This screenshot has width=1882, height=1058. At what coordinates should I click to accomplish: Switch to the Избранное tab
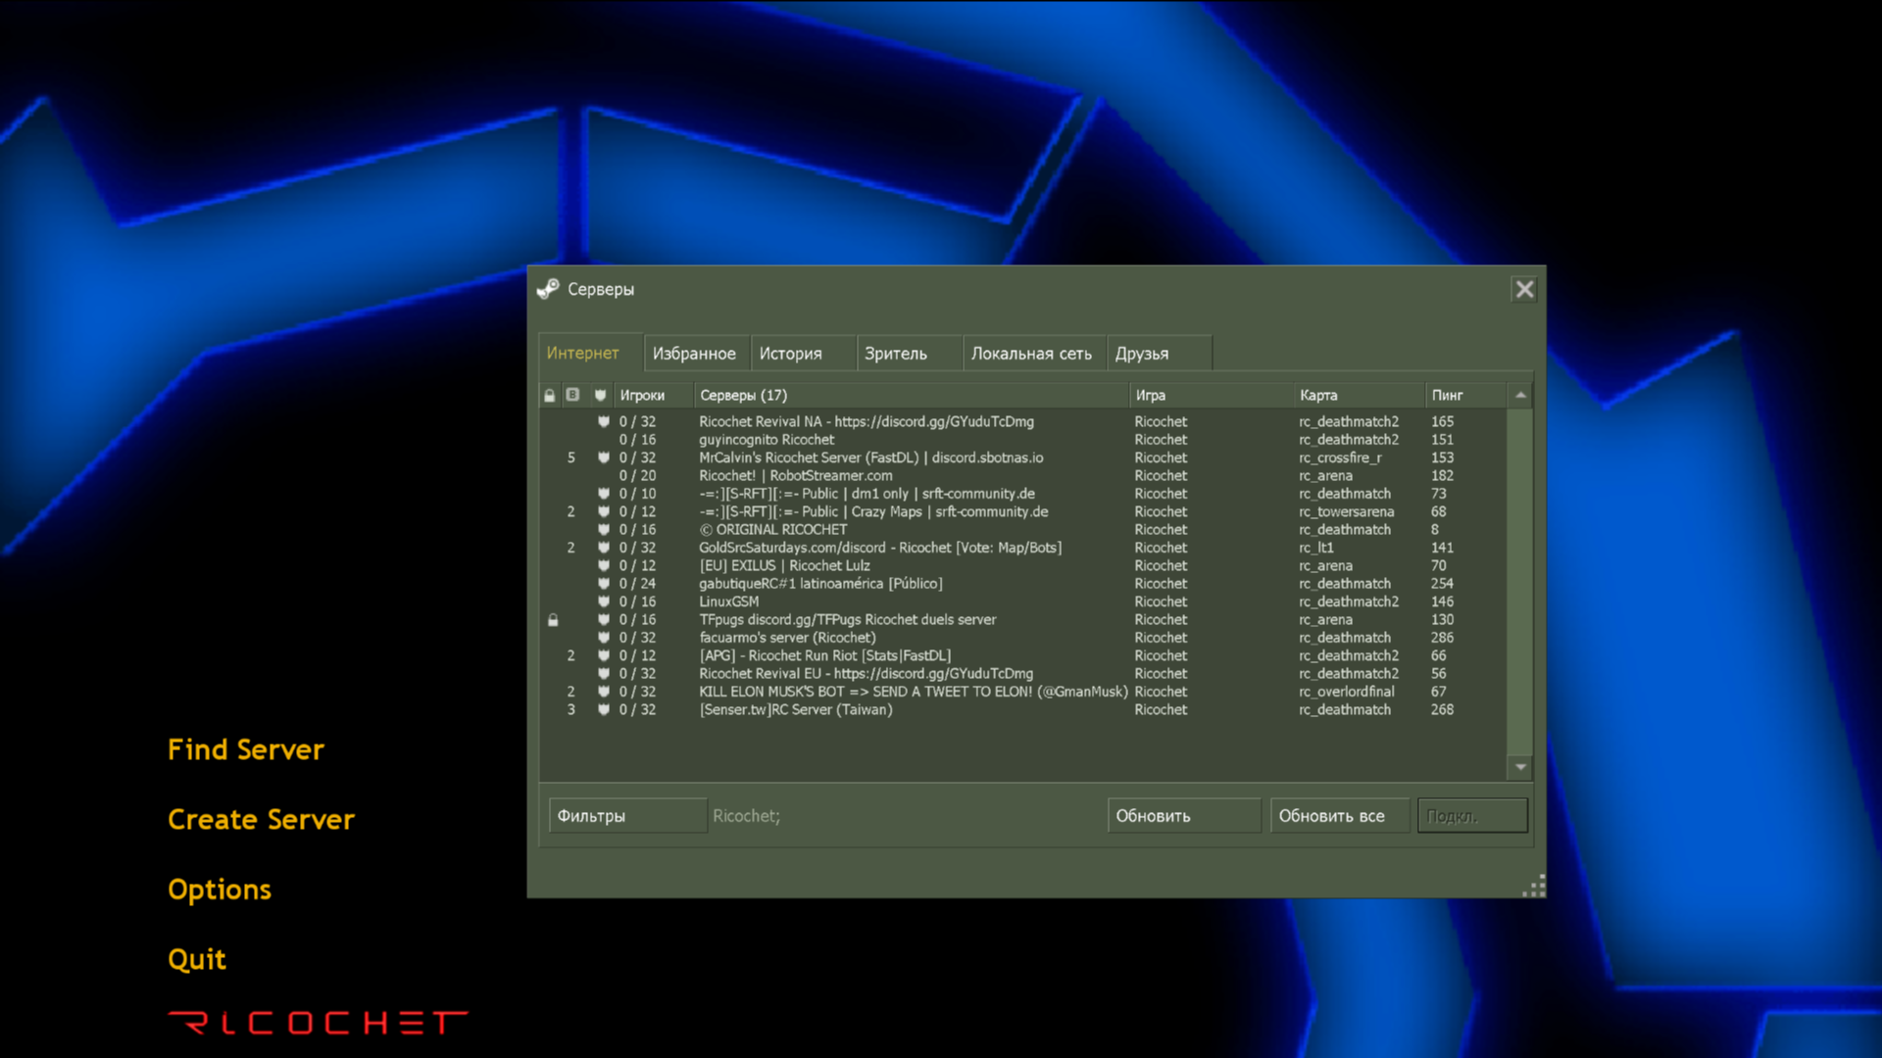coord(694,354)
